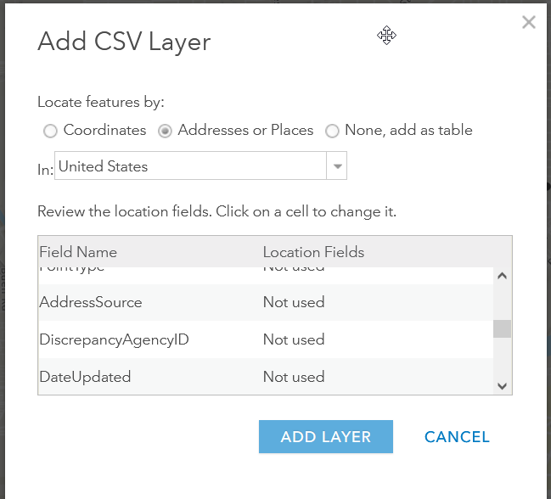The width and height of the screenshot is (551, 499).
Task: Click the Add CSV Layer title
Action: 124,42
